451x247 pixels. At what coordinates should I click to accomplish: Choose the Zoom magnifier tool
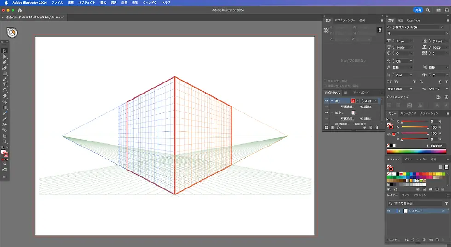point(5,141)
